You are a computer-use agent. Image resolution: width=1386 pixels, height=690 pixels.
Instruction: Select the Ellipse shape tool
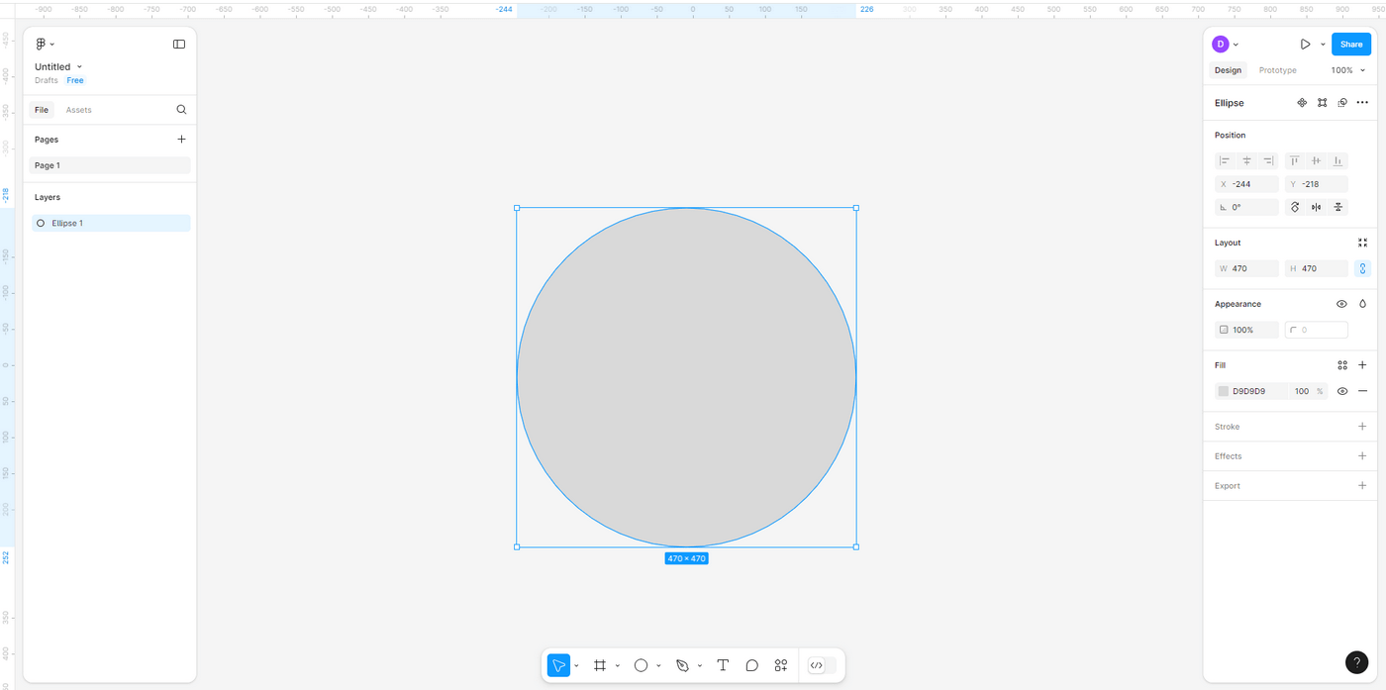[641, 665]
